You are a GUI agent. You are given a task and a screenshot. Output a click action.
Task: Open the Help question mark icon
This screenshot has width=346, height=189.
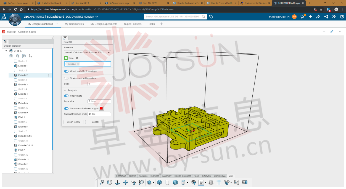point(342,17)
